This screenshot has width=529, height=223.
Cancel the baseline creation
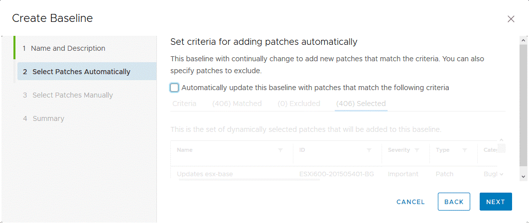point(410,202)
